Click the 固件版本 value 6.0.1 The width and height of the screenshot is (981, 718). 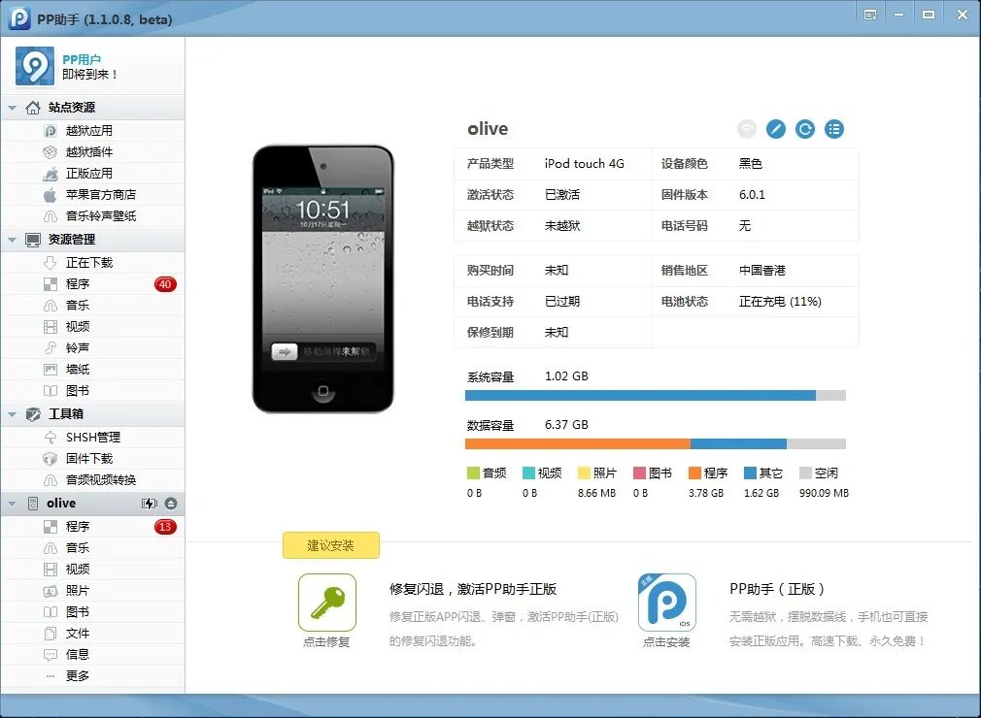point(752,194)
